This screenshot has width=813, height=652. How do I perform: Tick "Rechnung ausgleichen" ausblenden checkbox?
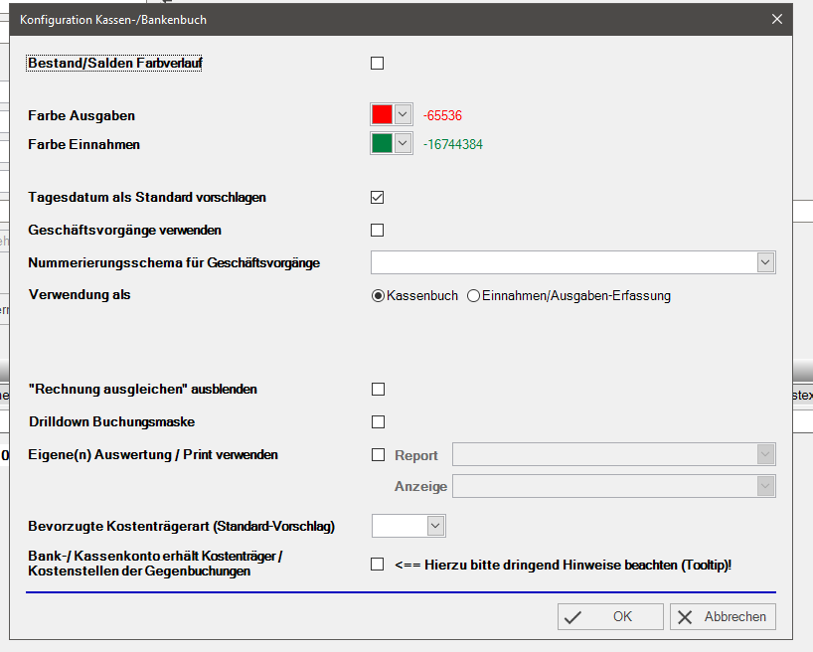coord(377,389)
